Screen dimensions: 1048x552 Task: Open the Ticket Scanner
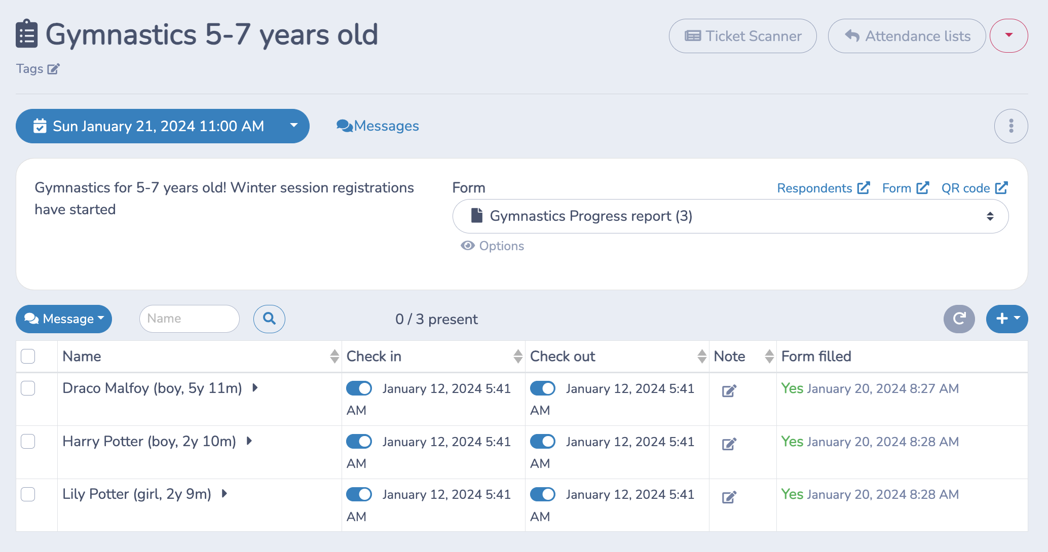click(x=742, y=35)
